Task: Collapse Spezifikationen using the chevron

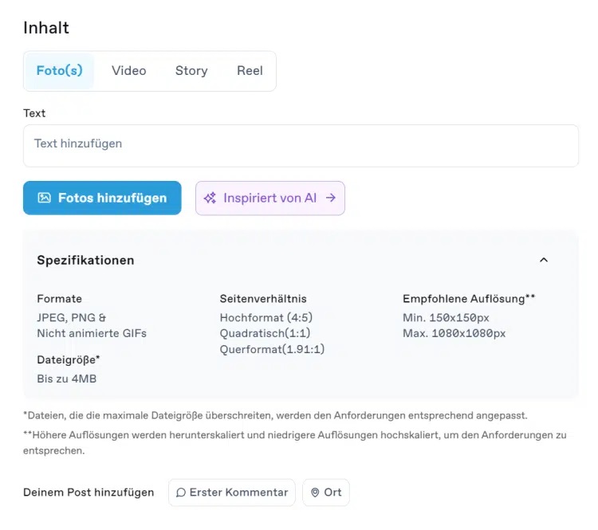Action: tap(544, 260)
